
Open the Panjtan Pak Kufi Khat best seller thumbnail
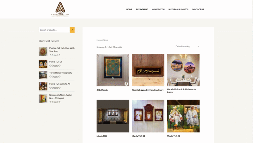(x=43, y=51)
